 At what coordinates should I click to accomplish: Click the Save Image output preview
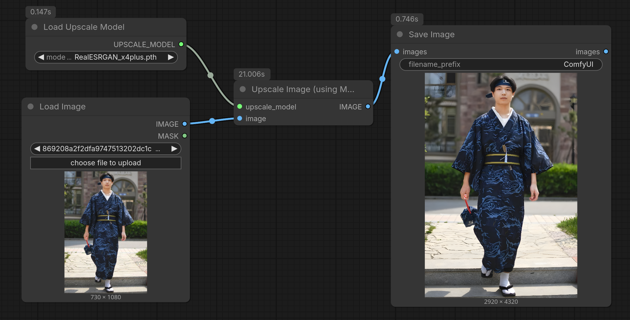501,185
